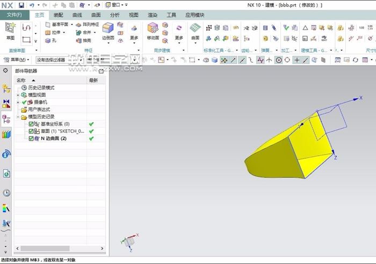Open the 草图 sketch tool

(10, 30)
